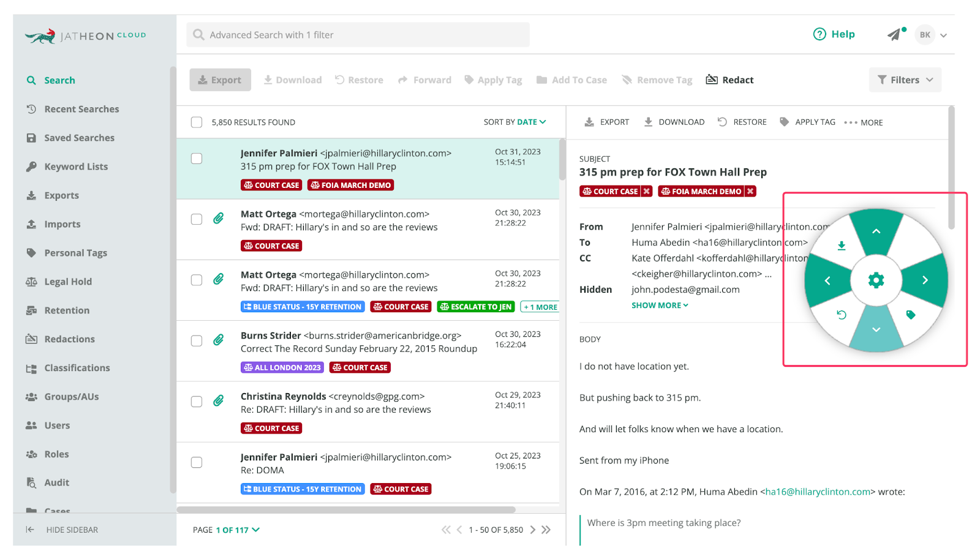Click the right arrow in the radial menu
This screenshot has height=559, width=980.
(925, 280)
